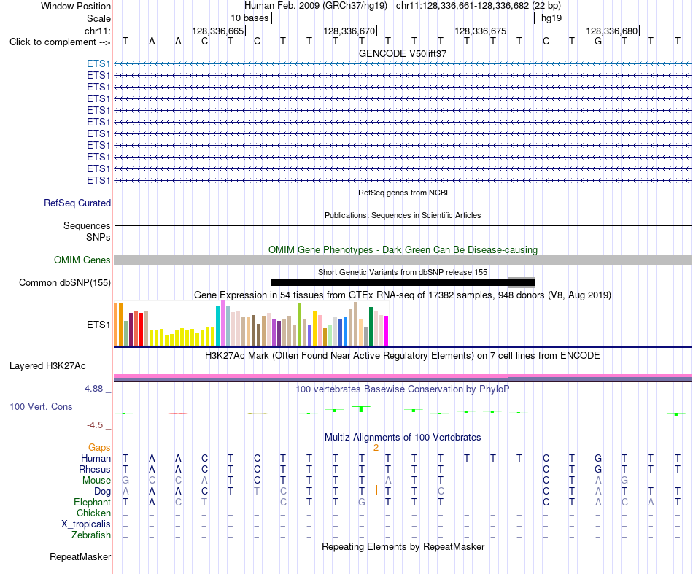Click the 4.88 upper conservation scale value

coord(93,389)
